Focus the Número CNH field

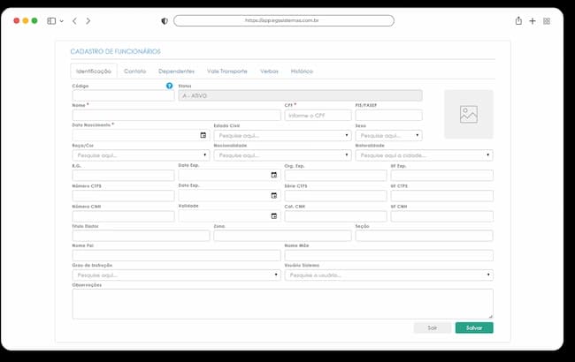123,216
